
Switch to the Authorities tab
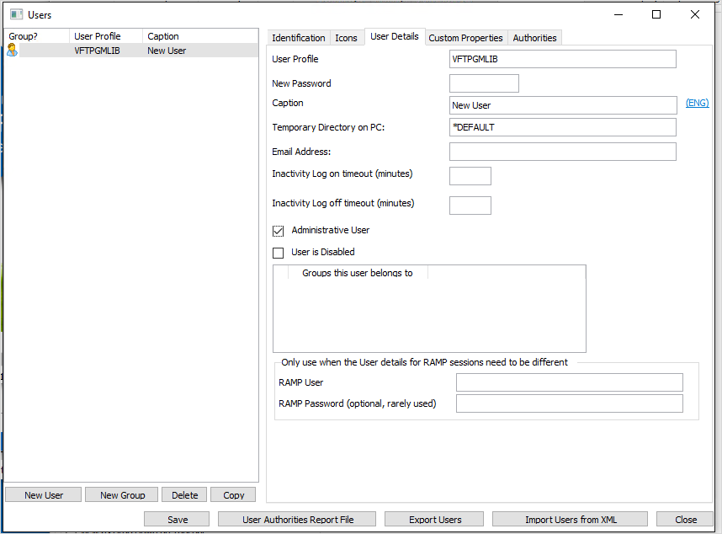coord(534,38)
